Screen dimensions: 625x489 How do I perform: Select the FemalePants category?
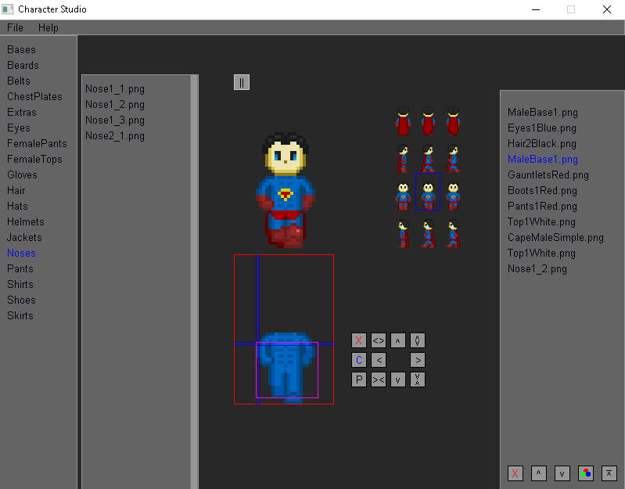point(37,143)
